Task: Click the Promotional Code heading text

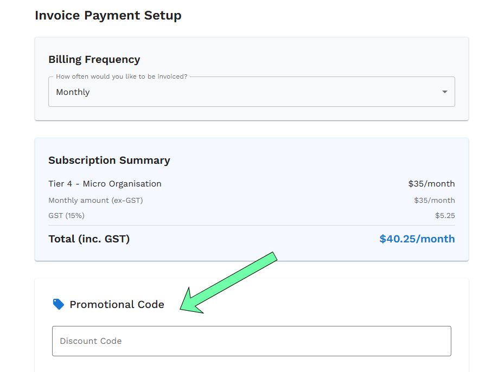Action: pyautogui.click(x=117, y=305)
